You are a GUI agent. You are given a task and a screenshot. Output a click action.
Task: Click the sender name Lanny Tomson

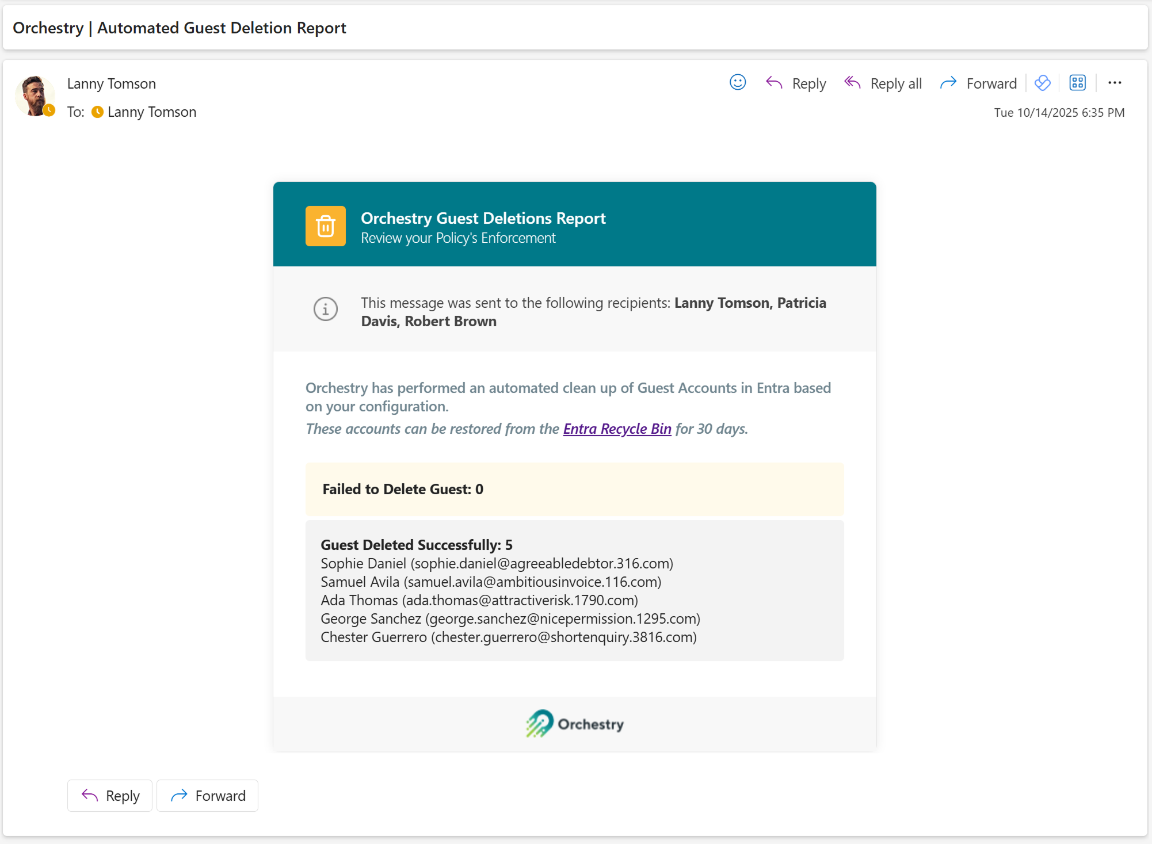[112, 83]
